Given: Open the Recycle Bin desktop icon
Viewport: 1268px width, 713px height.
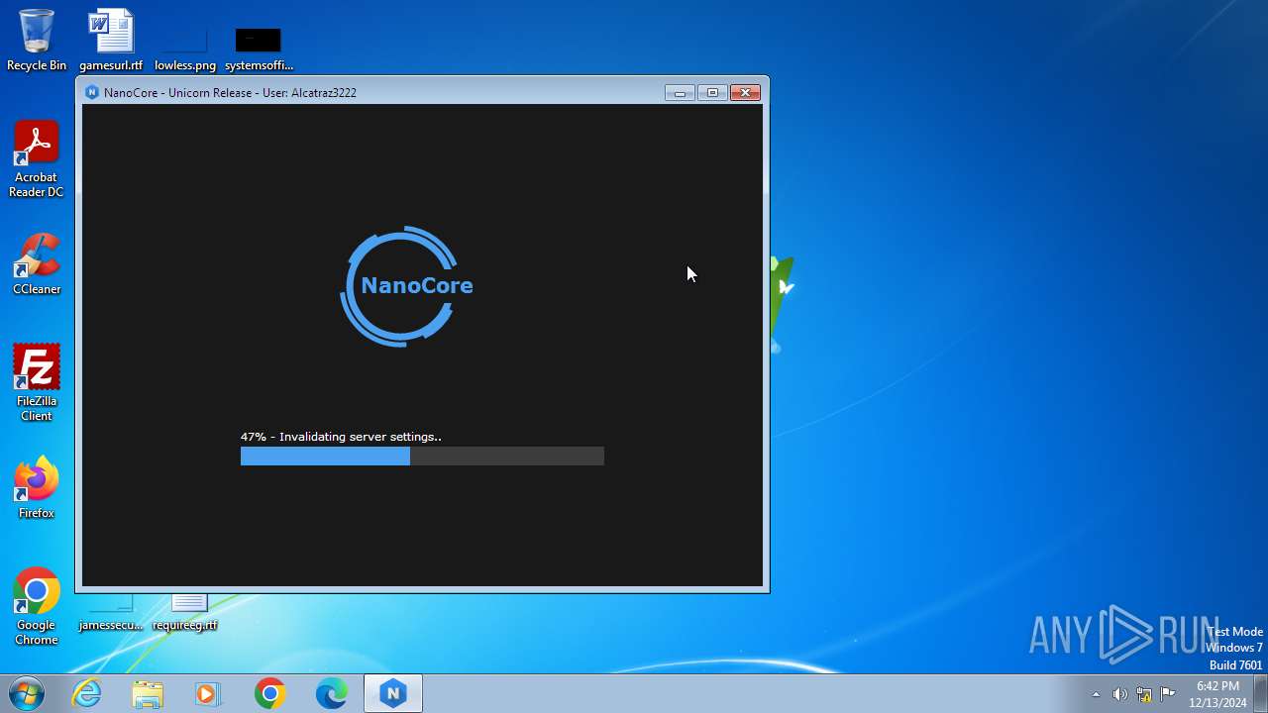Looking at the screenshot, I should coord(37,40).
